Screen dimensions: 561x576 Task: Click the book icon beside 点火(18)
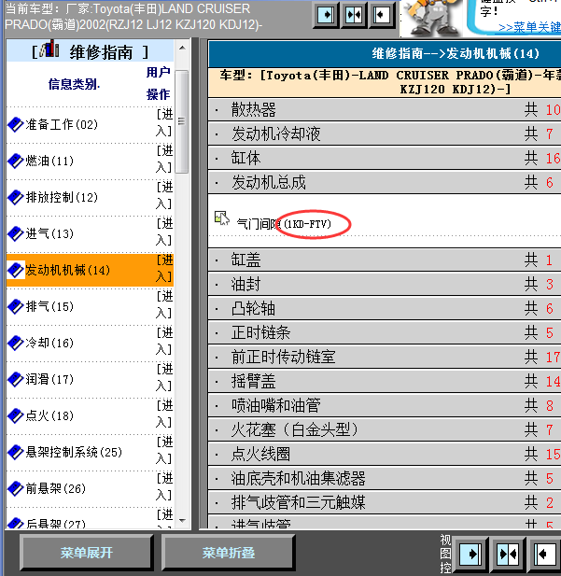point(16,415)
